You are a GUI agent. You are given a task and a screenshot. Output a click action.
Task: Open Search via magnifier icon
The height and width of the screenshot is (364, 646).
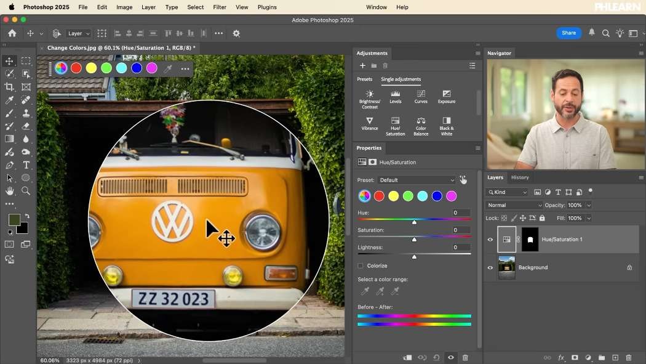coord(605,33)
